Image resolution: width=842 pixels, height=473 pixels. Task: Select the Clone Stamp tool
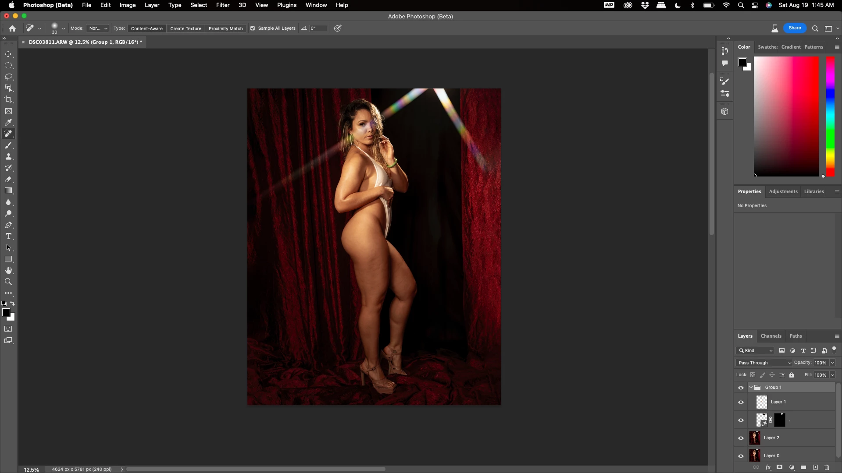[x=8, y=156]
